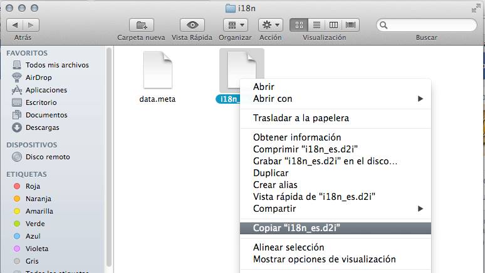
Task: Choose Alinear selección
Action: 335,247
